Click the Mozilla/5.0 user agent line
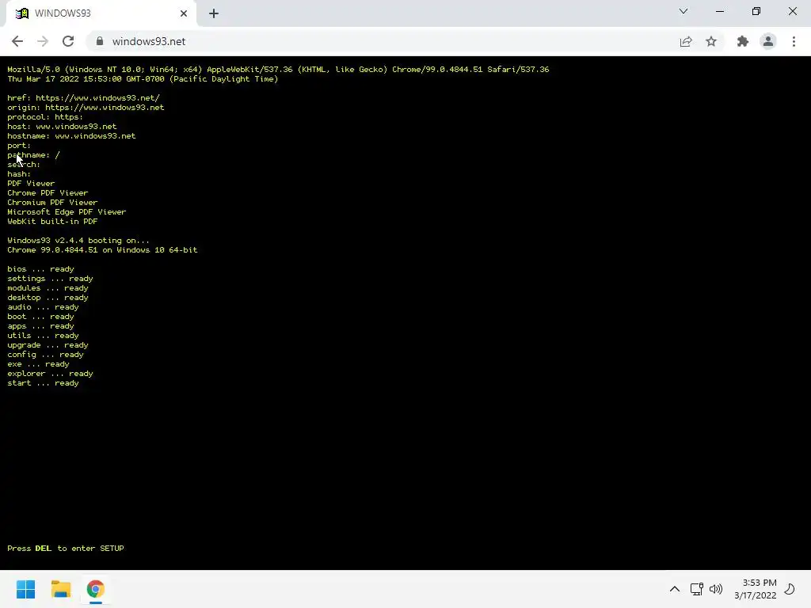Image resolution: width=811 pixels, height=608 pixels. (278, 70)
